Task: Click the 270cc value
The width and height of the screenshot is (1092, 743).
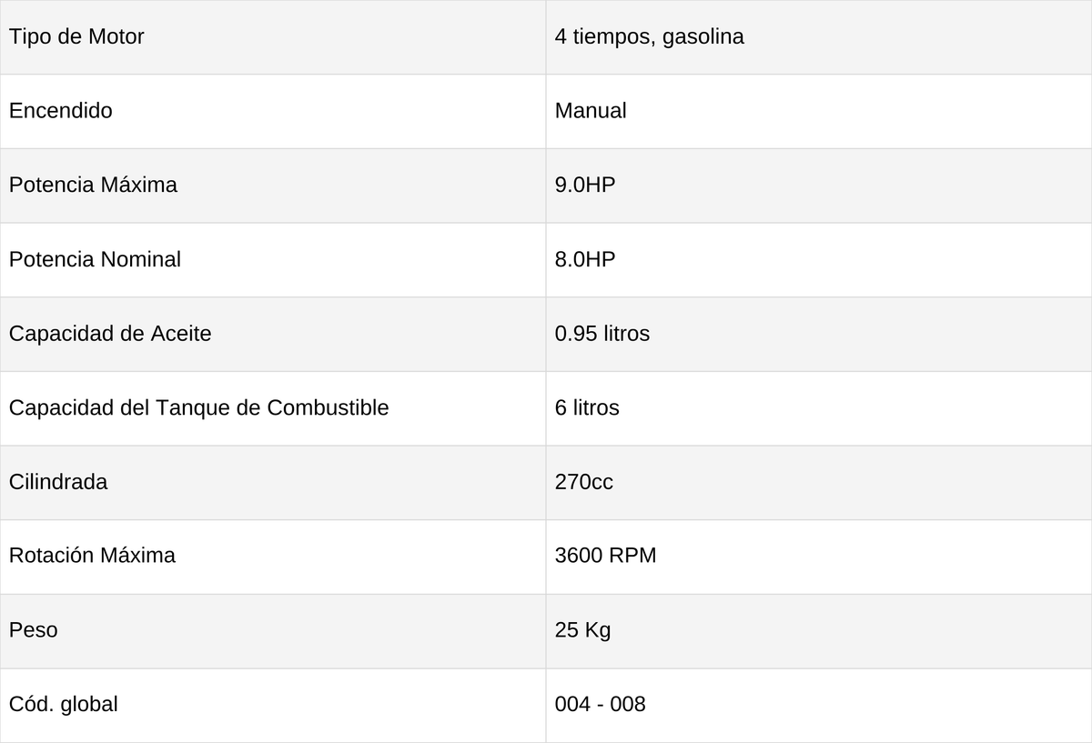Action: click(583, 482)
